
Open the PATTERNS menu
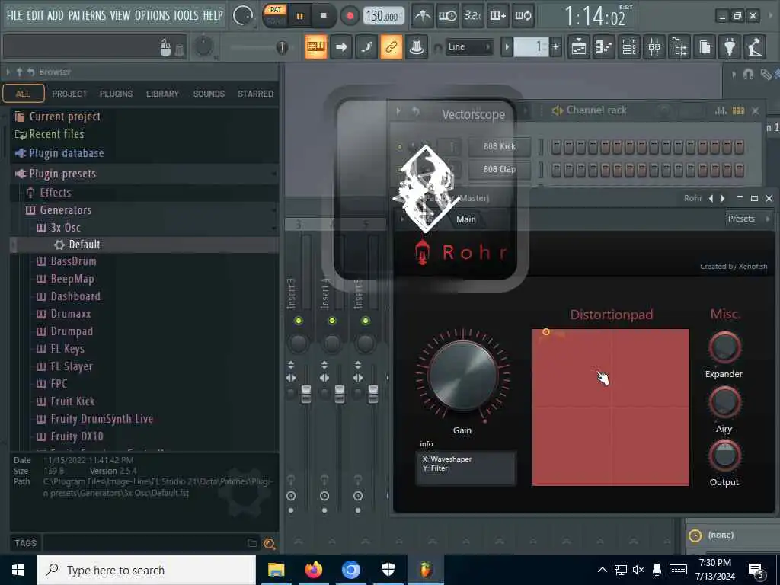[87, 15]
